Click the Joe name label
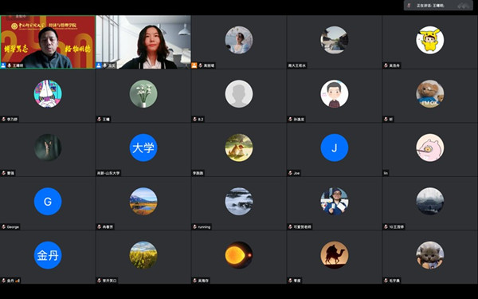 296,173
